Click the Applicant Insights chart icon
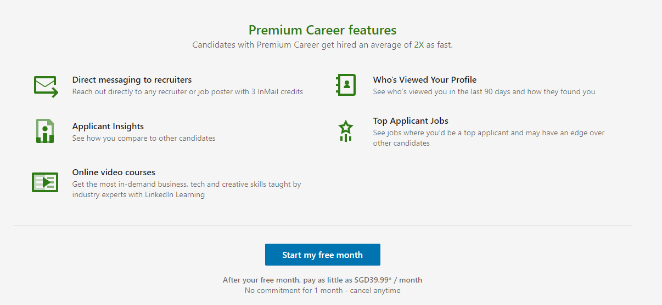The height and width of the screenshot is (305, 662). pyautogui.click(x=45, y=131)
